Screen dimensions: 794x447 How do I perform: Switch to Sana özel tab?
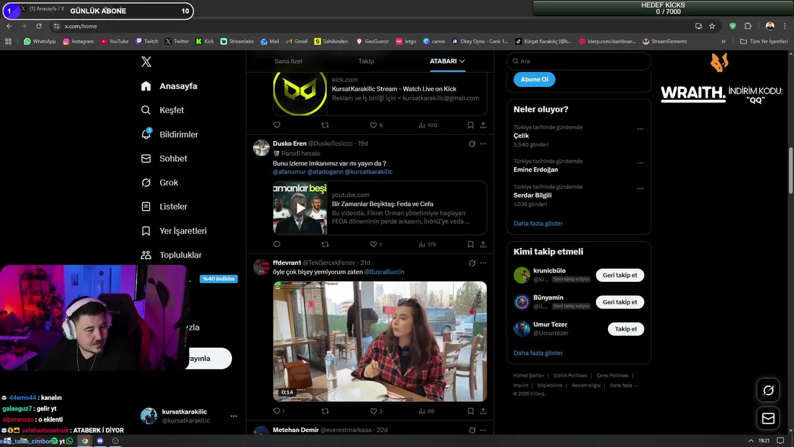point(288,61)
